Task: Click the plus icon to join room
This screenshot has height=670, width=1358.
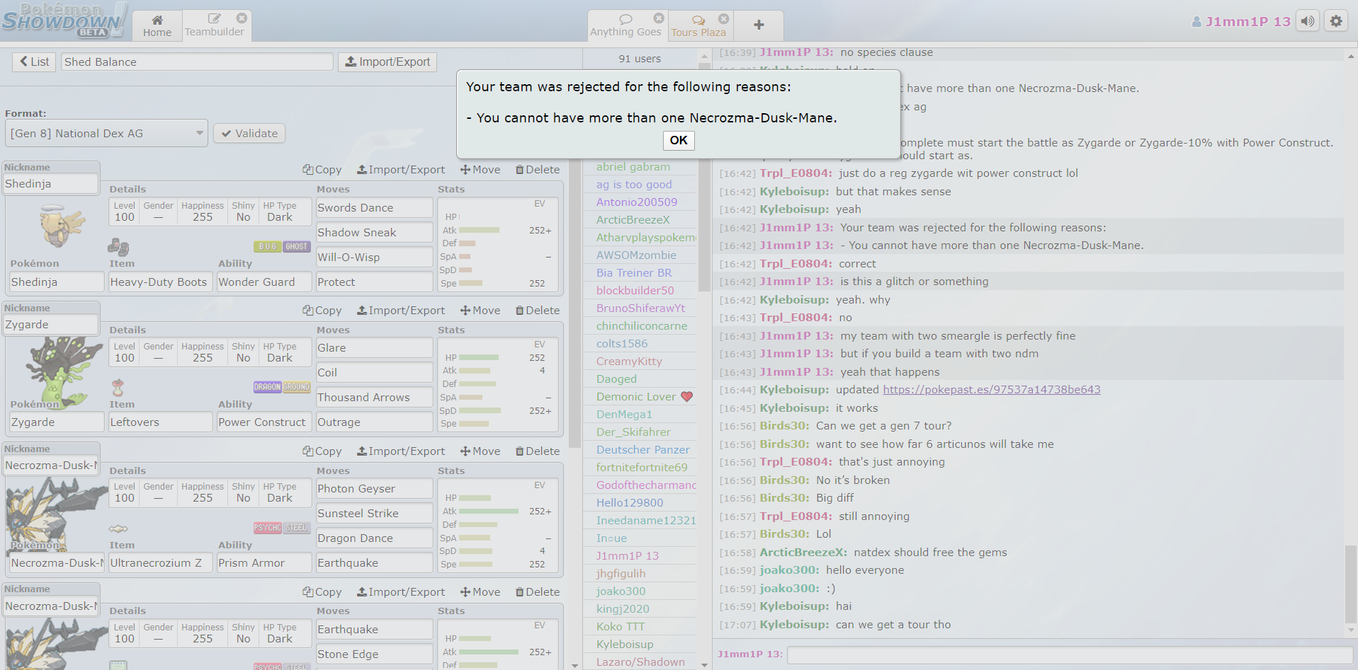Action: pyautogui.click(x=759, y=25)
